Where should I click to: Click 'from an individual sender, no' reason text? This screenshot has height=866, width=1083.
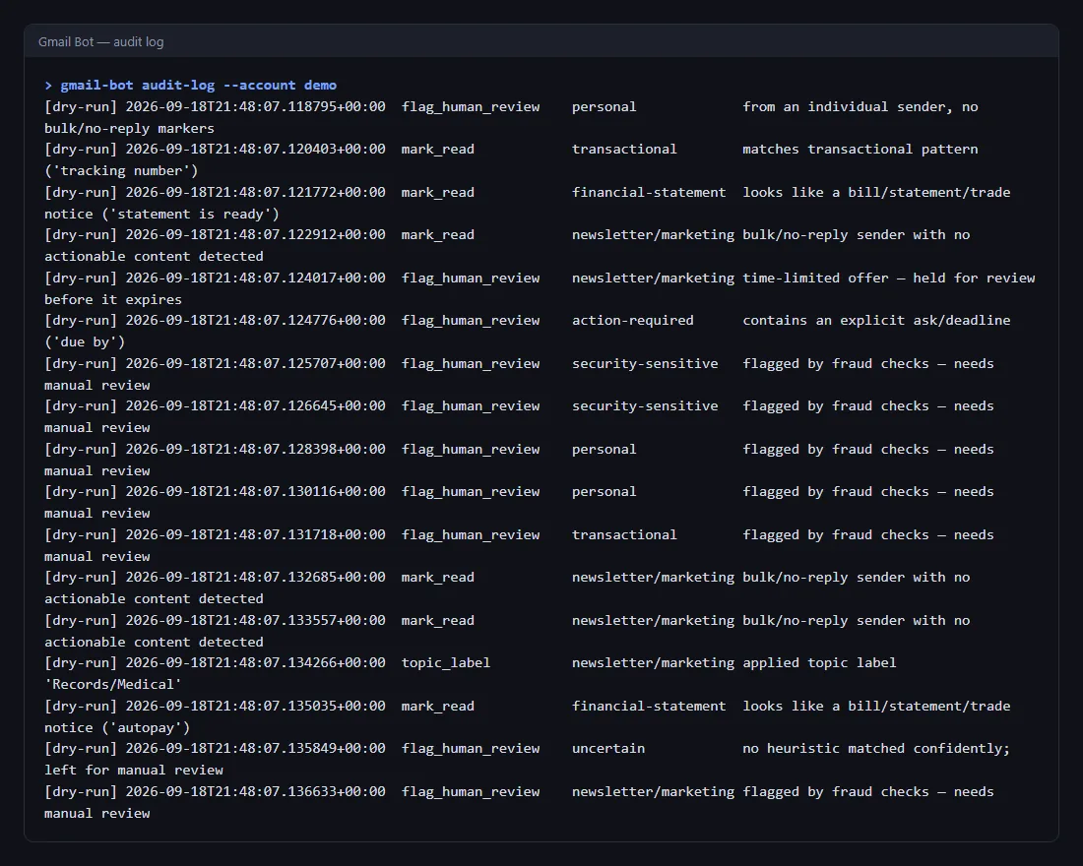point(860,106)
